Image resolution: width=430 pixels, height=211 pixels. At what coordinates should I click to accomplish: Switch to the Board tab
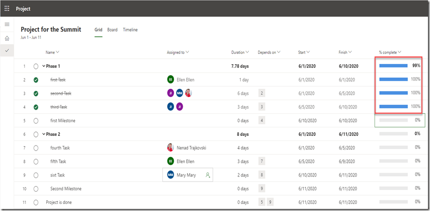[x=112, y=30]
